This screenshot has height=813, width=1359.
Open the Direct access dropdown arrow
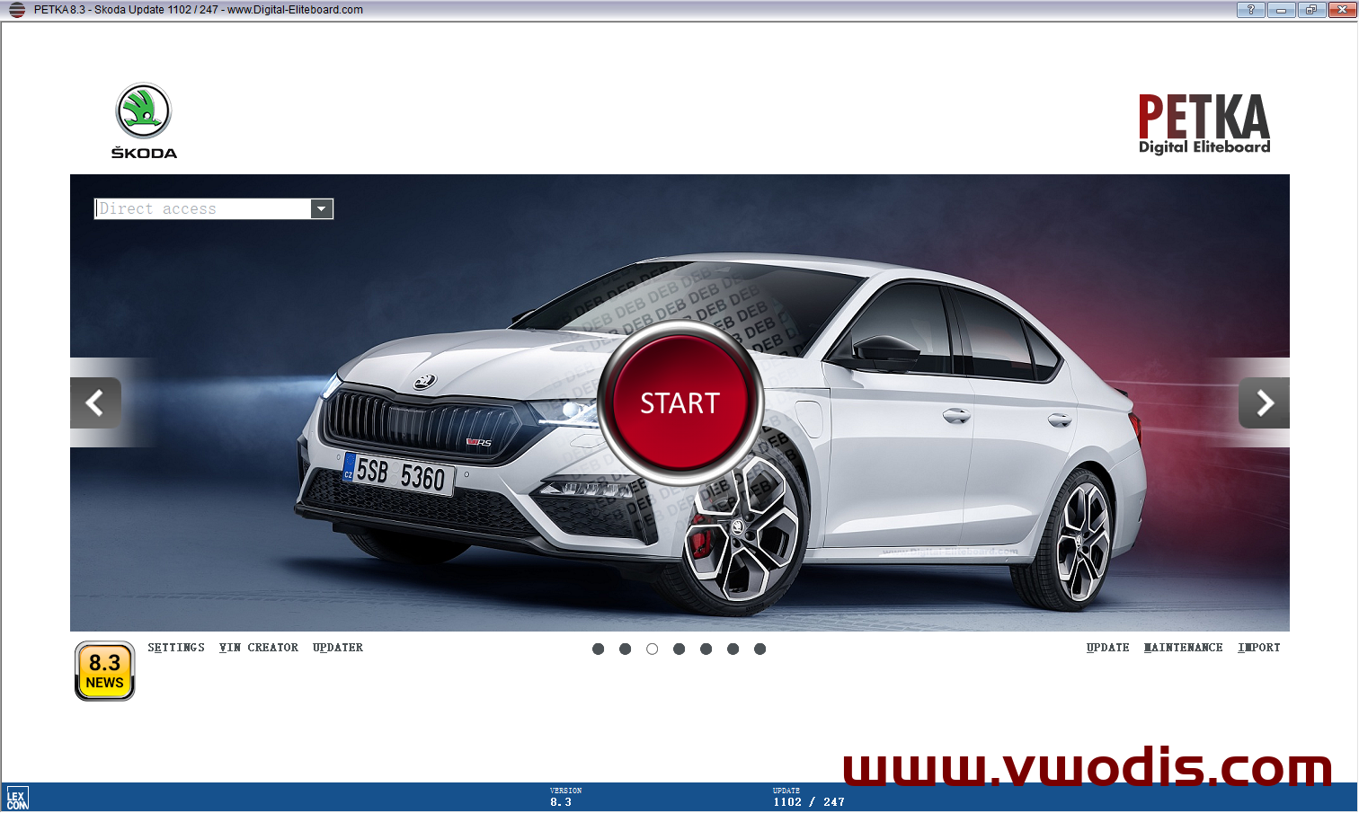322,208
